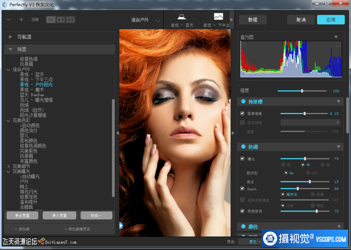
Task: Collapse right panel with the arrow handle
Action: tap(233, 133)
